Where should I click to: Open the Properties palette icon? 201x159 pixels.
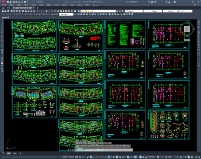58,11
